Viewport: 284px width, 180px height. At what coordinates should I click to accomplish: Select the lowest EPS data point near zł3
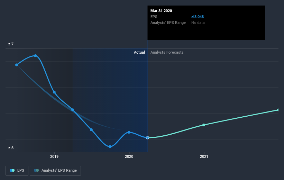(x=110, y=147)
